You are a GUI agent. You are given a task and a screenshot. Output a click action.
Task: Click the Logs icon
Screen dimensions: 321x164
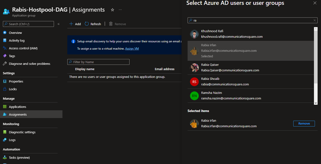(5, 140)
